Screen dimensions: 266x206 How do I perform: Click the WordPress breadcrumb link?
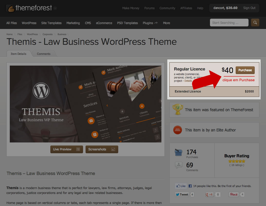pyautogui.click(x=32, y=34)
